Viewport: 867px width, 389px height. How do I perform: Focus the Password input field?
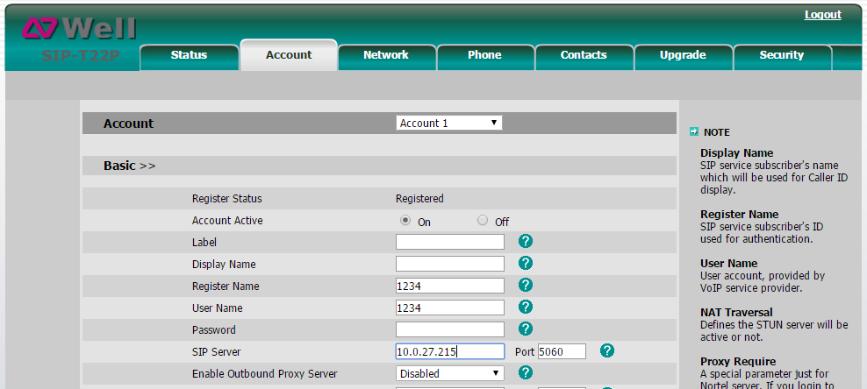tap(449, 329)
